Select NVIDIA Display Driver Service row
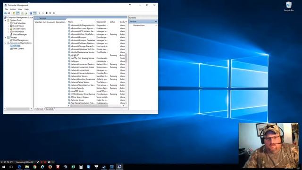 96,94
